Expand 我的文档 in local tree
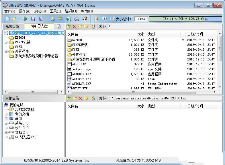 pyautogui.click(x=6, y=114)
